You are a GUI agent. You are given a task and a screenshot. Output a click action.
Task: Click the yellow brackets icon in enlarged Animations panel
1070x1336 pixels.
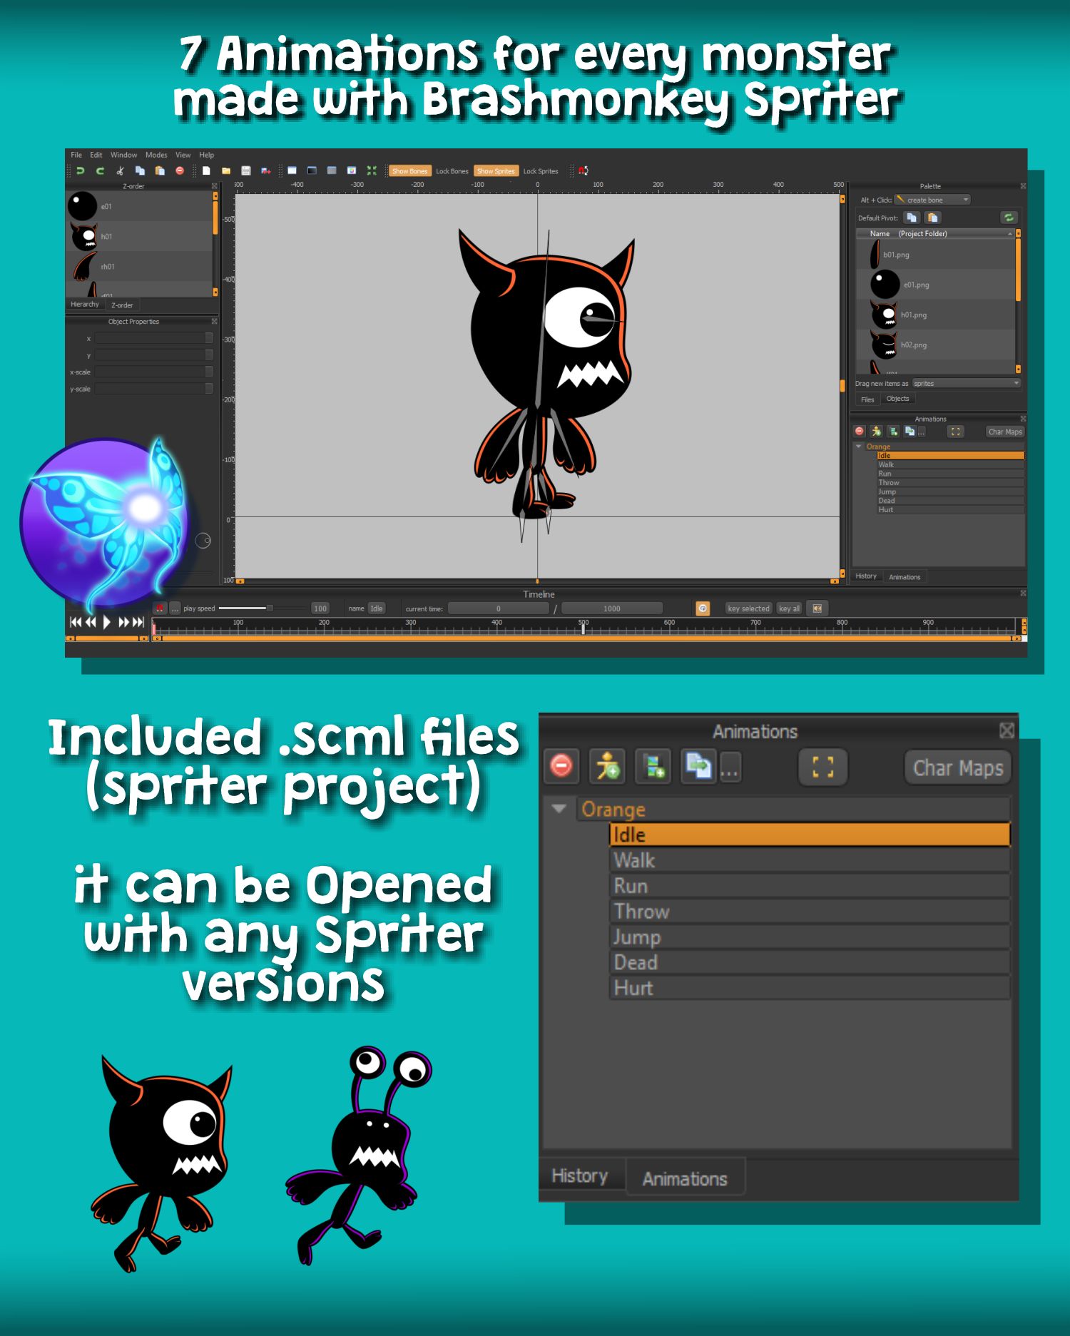coord(822,767)
